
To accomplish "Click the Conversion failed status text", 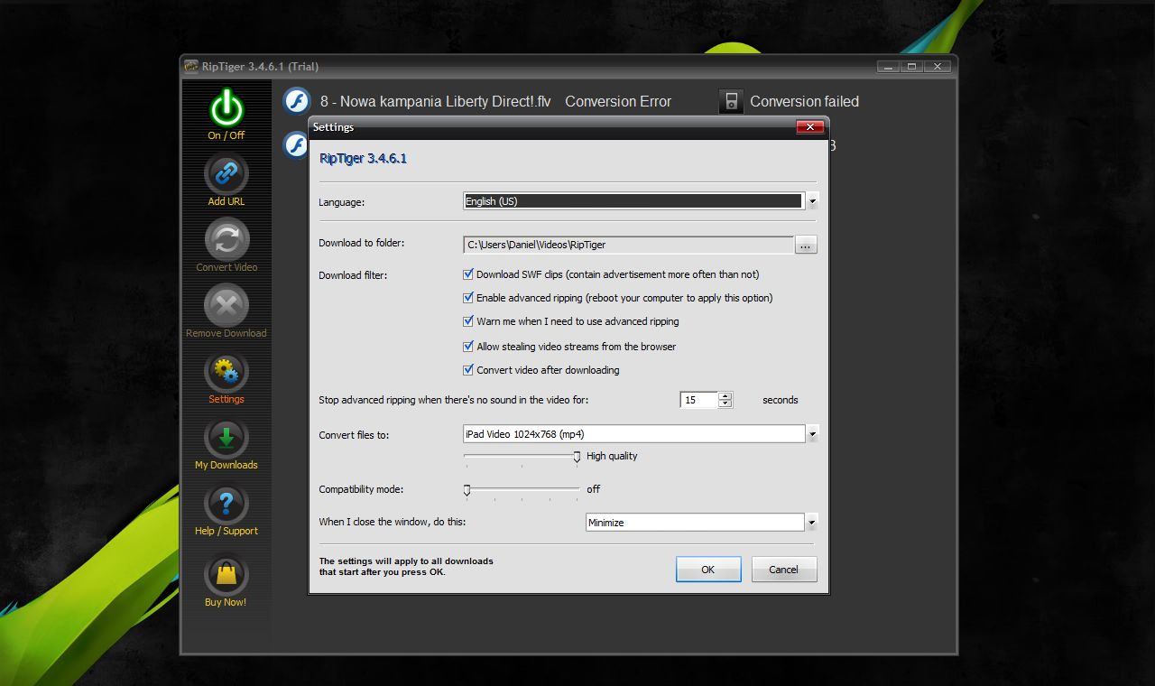I will click(x=804, y=101).
